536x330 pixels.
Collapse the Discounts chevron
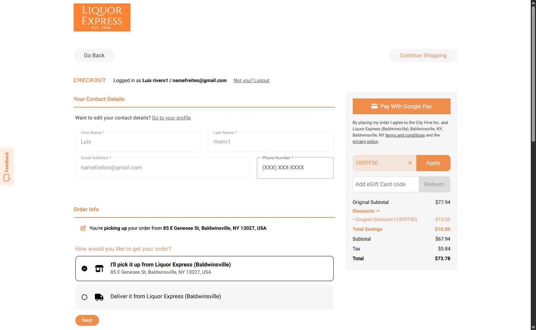(378, 211)
